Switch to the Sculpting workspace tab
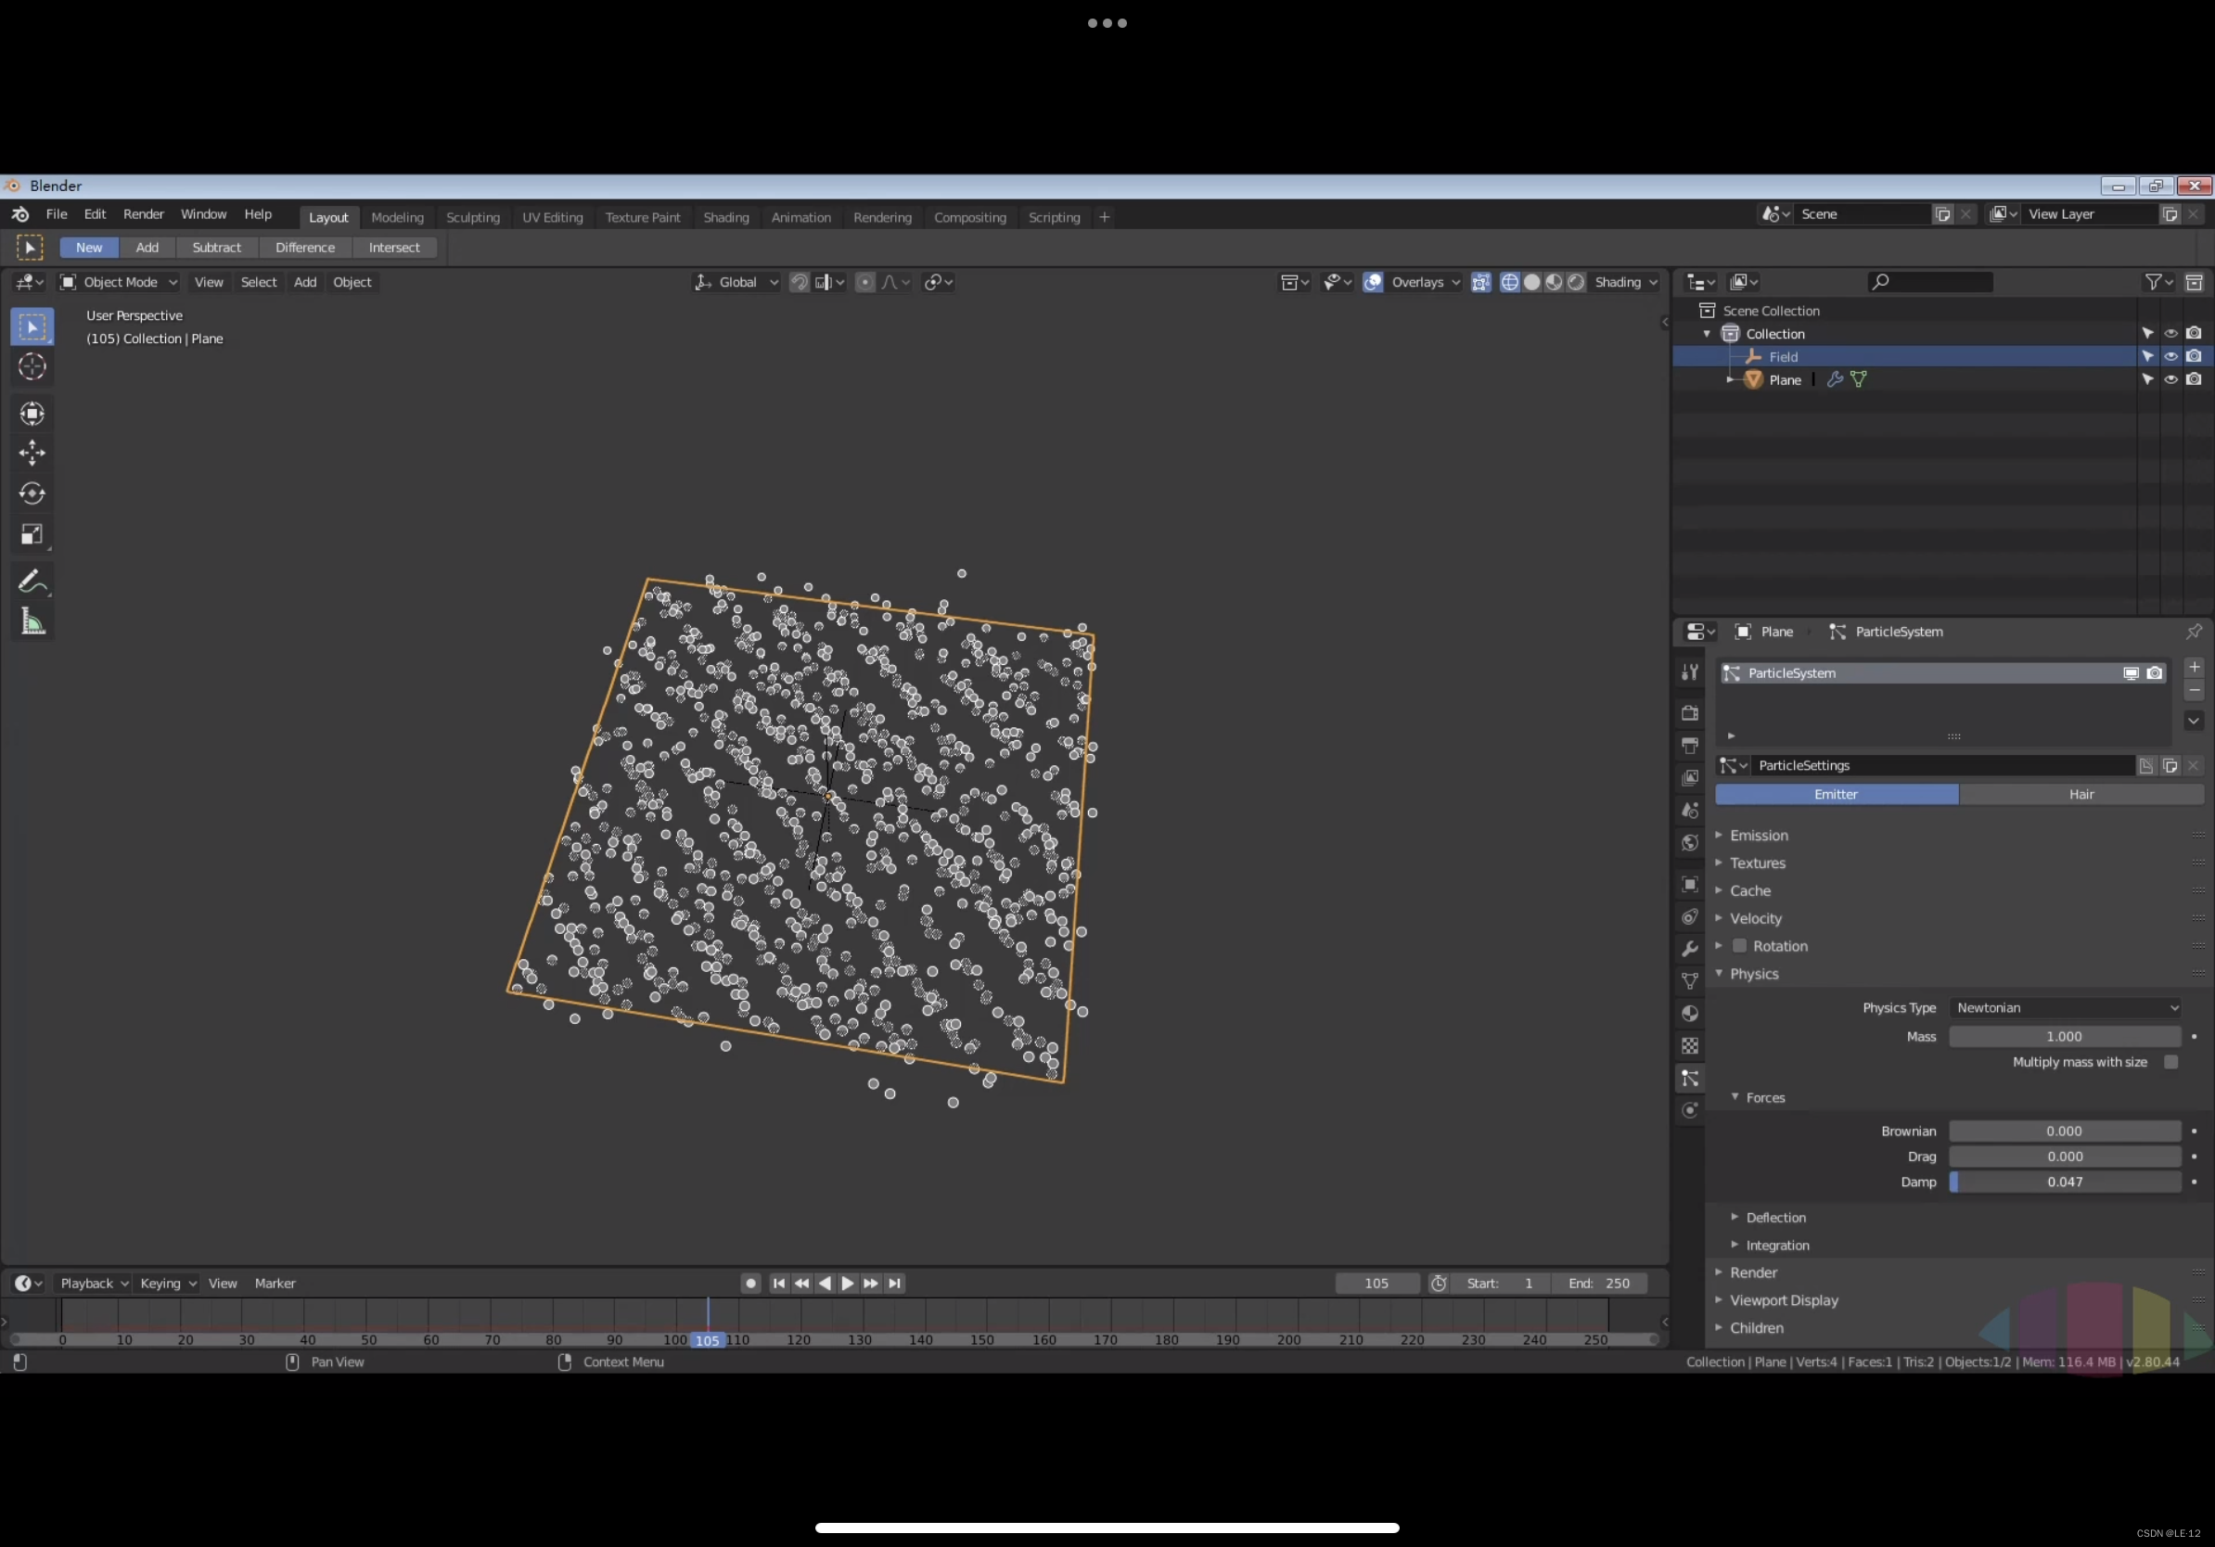The width and height of the screenshot is (2215, 1547). [473, 218]
